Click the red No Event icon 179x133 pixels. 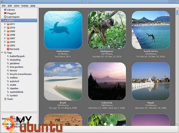(x=8, y=49)
